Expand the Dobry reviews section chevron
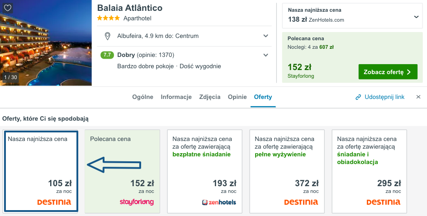 tap(266, 55)
